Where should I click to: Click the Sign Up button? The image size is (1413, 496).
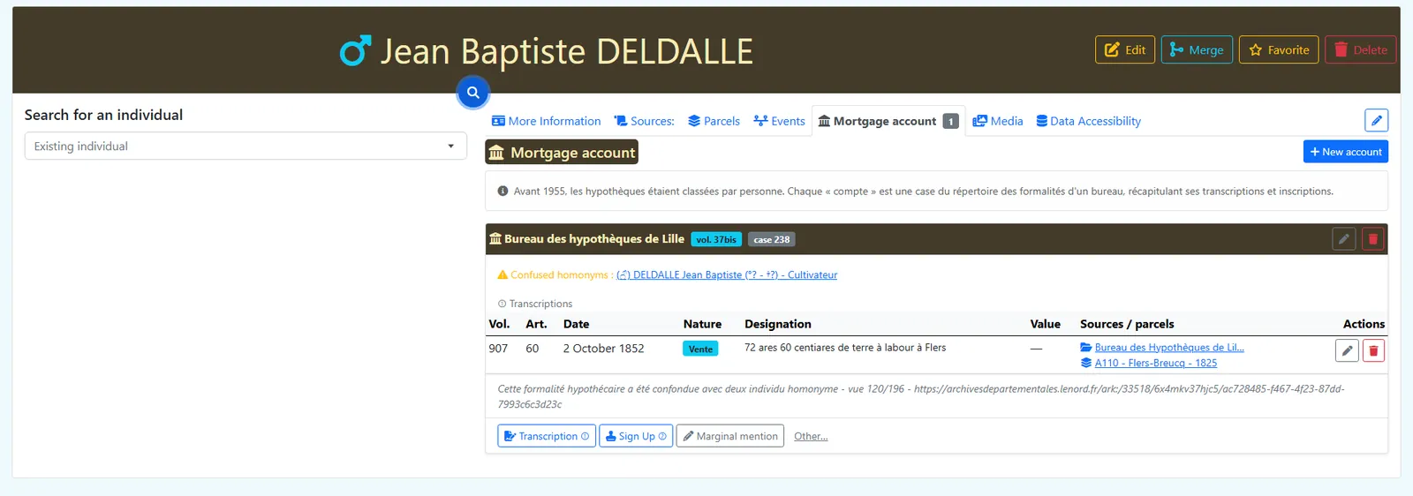click(x=636, y=436)
